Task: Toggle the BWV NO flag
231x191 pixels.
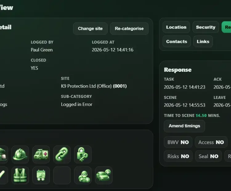Action: 178,142
